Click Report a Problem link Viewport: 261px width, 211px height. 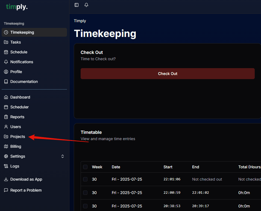point(26,190)
